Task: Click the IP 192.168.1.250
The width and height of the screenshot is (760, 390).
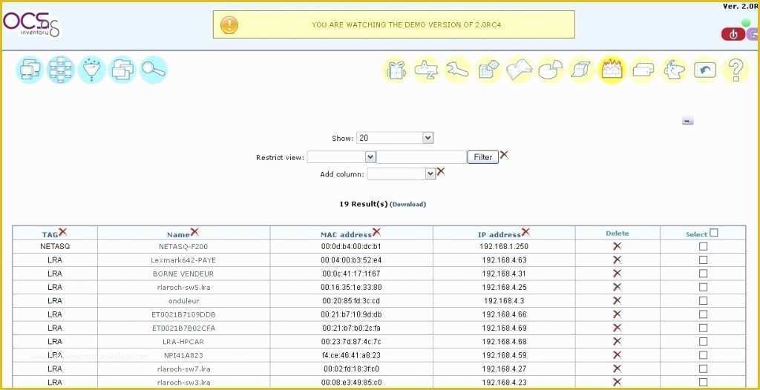Action: click(504, 247)
